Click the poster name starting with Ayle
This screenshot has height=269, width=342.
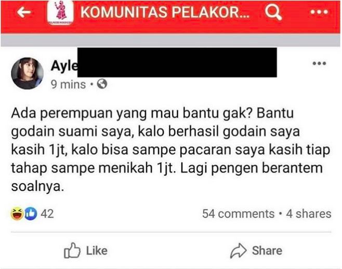(x=64, y=65)
